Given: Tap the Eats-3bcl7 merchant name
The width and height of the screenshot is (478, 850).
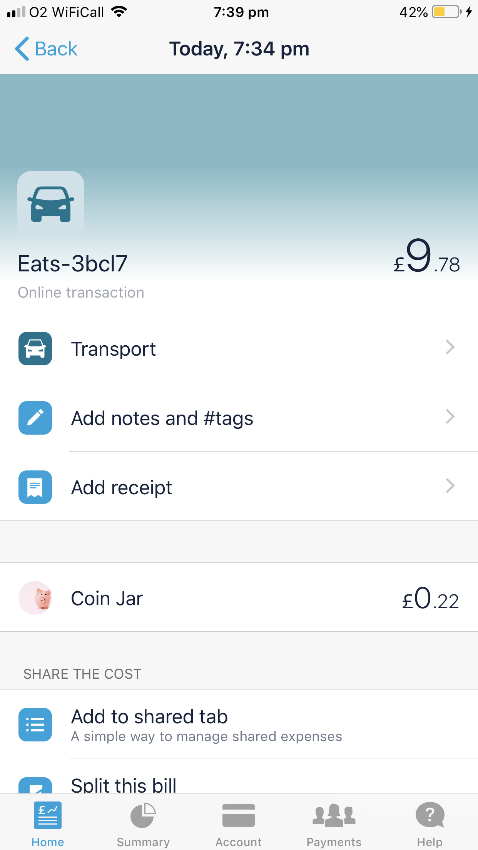Looking at the screenshot, I should 72,264.
